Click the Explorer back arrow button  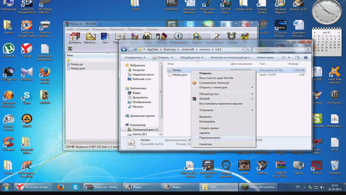coord(124,50)
